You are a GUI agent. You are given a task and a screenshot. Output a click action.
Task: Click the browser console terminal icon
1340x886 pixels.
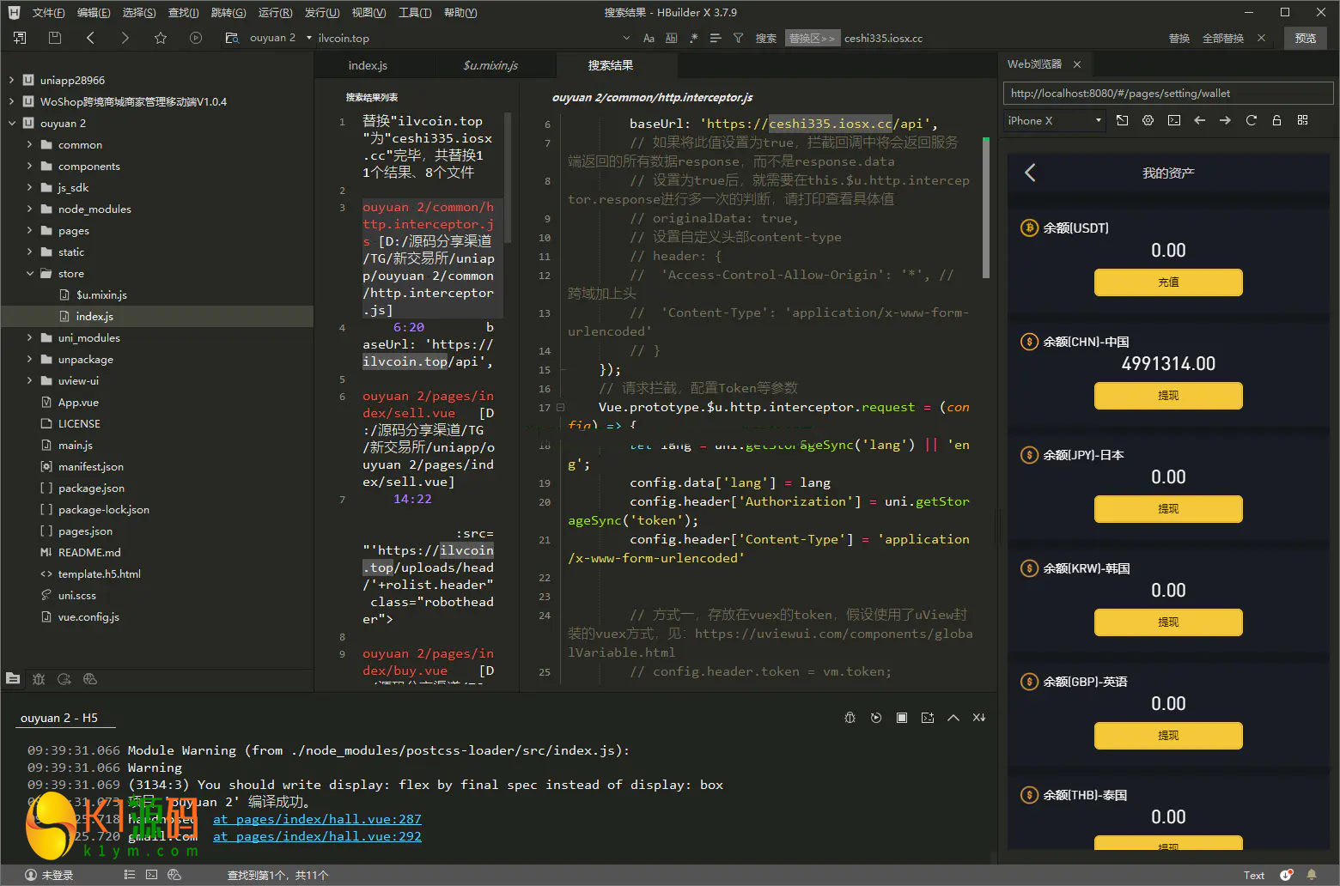pos(1173,121)
